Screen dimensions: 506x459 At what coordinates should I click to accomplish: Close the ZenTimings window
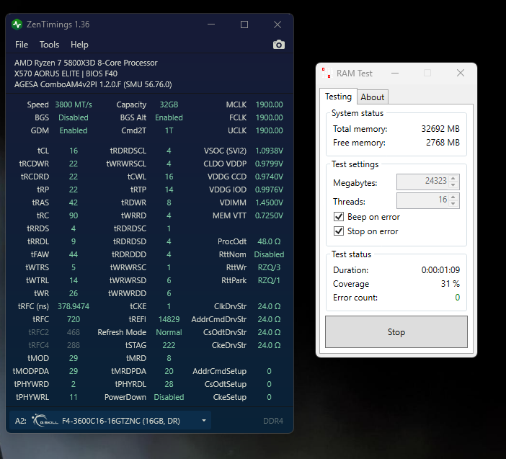click(x=278, y=24)
